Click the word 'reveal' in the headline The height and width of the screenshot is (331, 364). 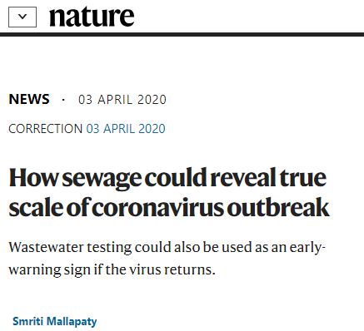pyautogui.click(x=243, y=178)
